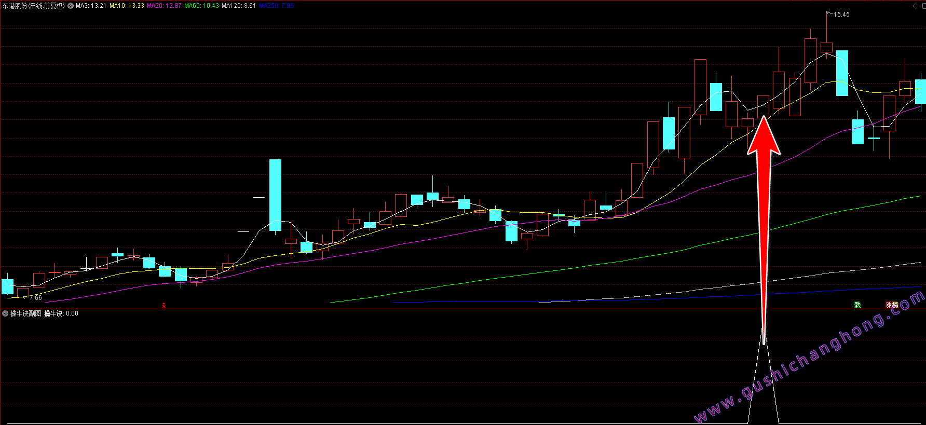Click the 15.45 high price label
The image size is (926, 425).
841,15
